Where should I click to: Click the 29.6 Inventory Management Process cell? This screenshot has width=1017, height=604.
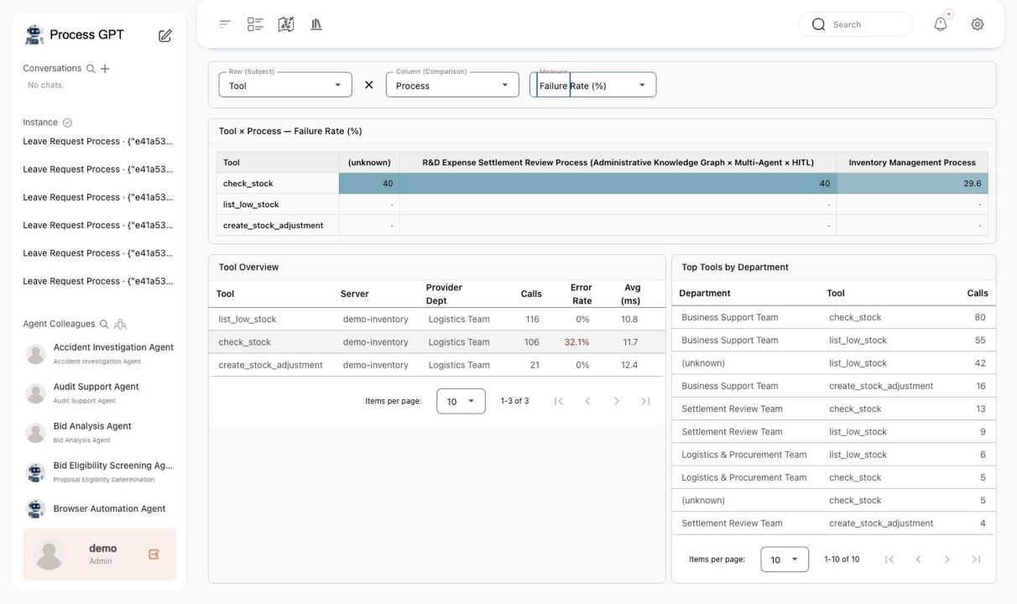912,183
